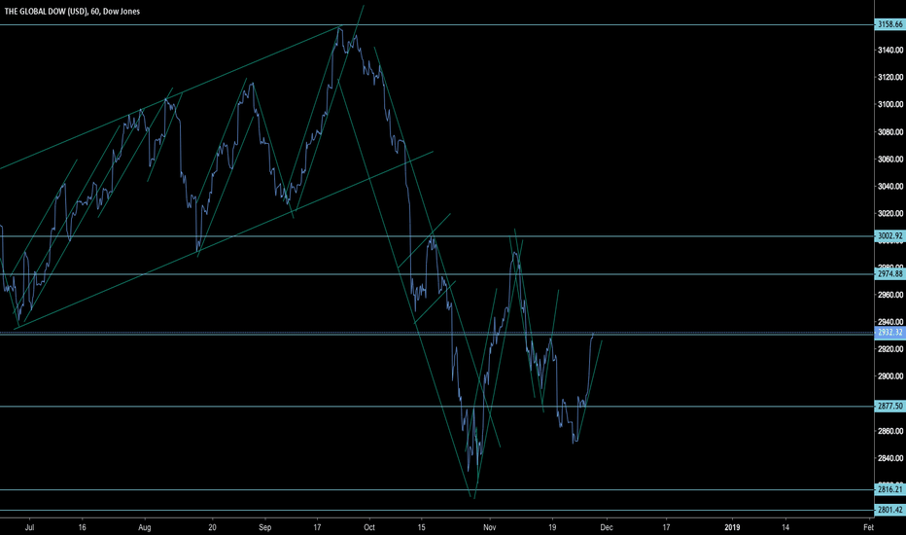Viewport: 906px width, 535px height.
Task: Select the 2974.88 price level label
Action: (889, 274)
